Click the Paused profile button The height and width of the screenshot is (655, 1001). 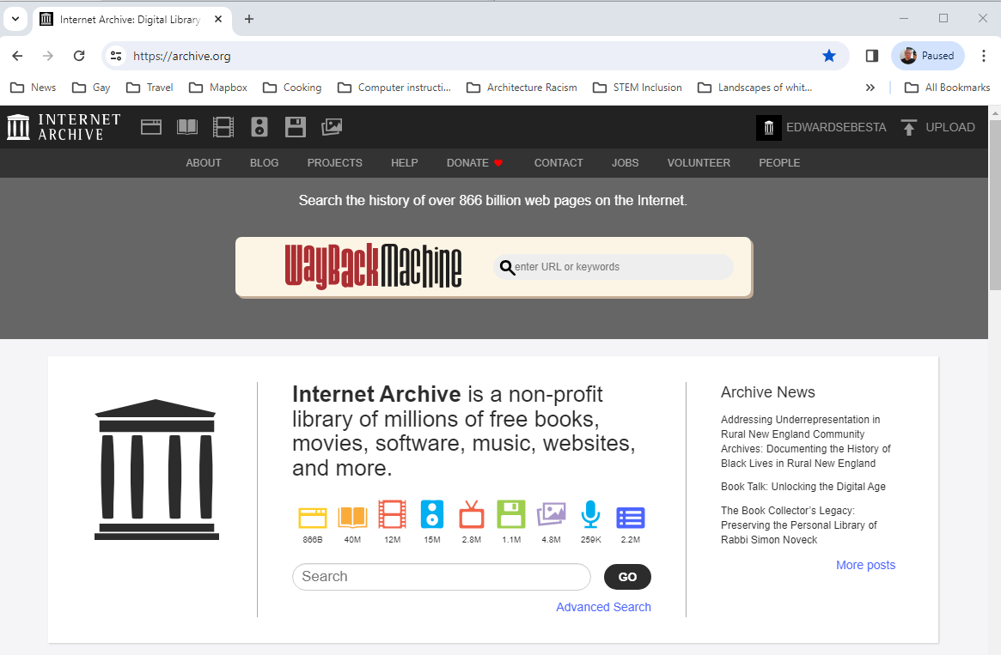928,56
